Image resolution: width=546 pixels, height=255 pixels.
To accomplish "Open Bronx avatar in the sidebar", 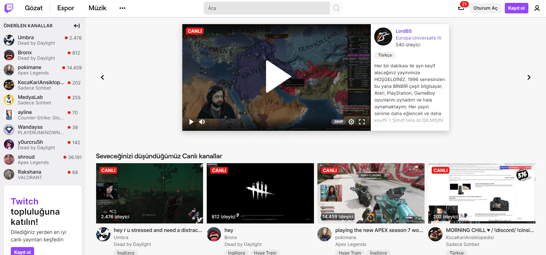I will pyautogui.click(x=9, y=55).
